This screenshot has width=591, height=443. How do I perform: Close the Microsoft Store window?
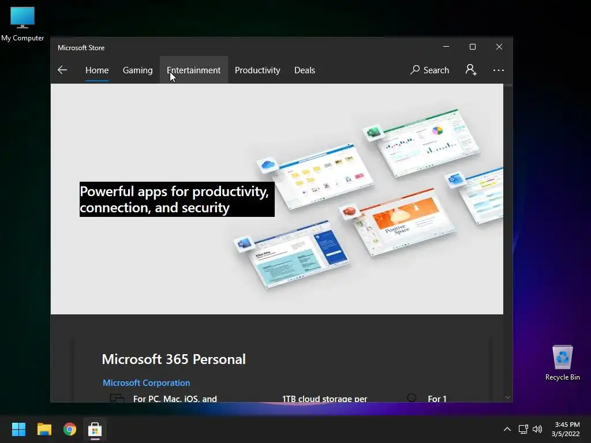(x=499, y=47)
